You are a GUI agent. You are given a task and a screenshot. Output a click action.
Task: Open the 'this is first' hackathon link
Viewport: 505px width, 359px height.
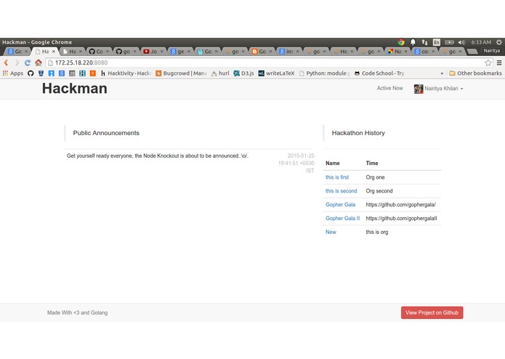(337, 177)
